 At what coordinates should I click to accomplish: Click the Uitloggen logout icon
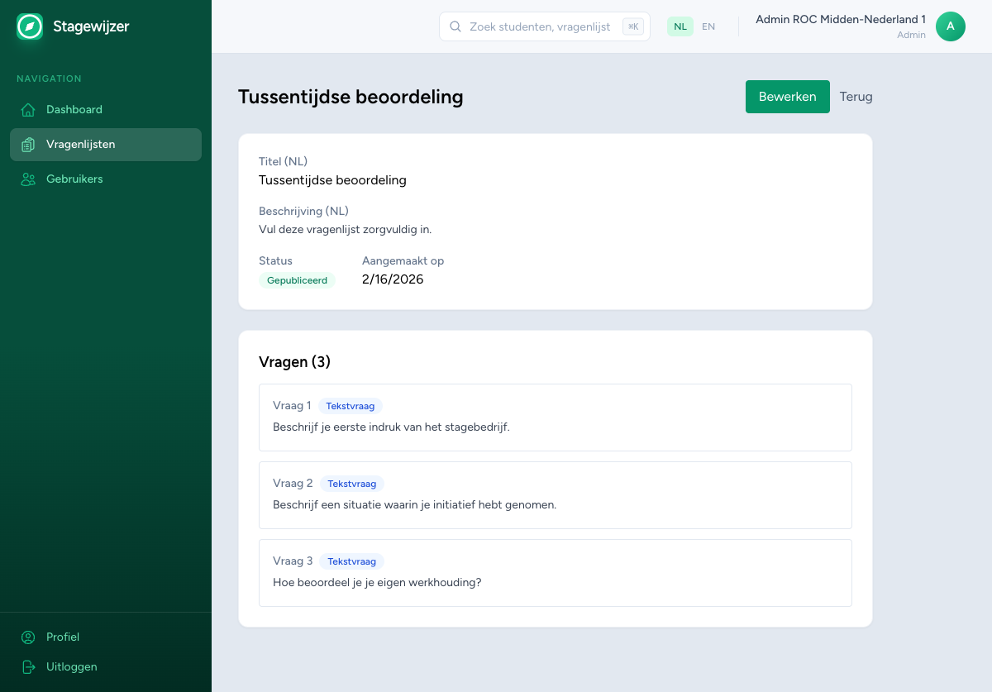(27, 666)
